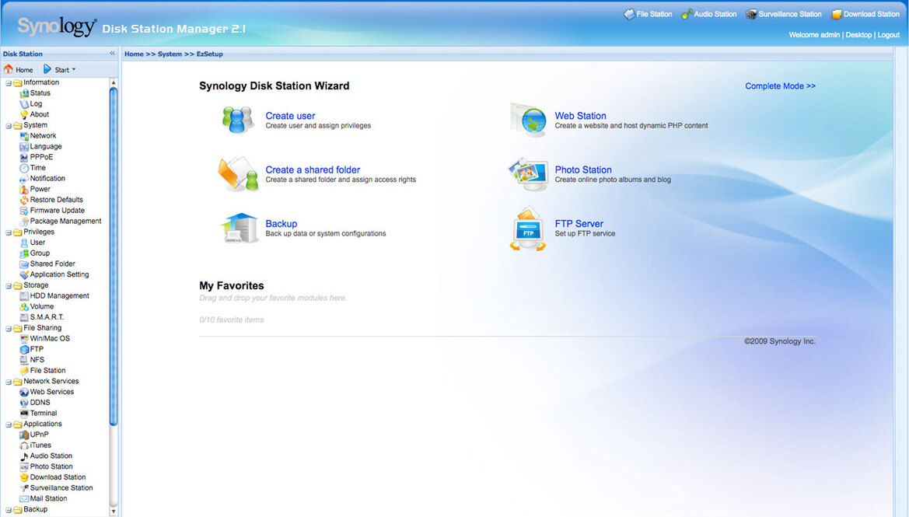Click the iTunes headphones icon in tree

(24, 445)
